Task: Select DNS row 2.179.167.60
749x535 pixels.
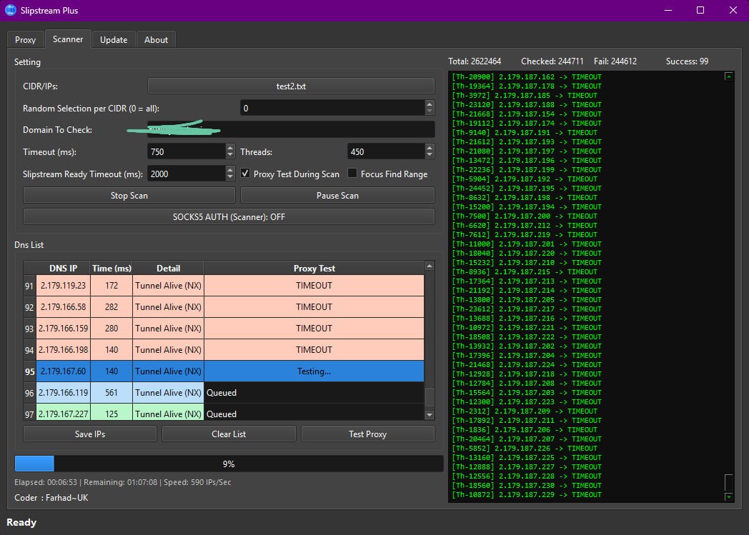Action: [x=63, y=371]
